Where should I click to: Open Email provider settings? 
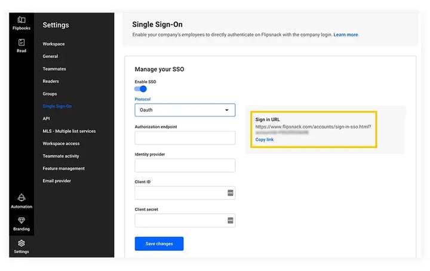[57, 181]
